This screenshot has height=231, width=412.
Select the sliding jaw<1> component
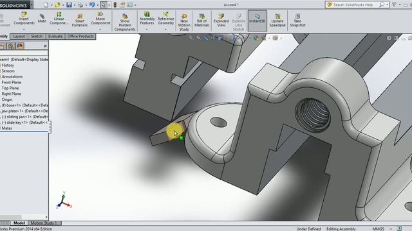(x=24, y=117)
